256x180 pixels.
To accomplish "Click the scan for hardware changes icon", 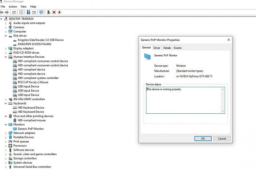I will point(41,12).
